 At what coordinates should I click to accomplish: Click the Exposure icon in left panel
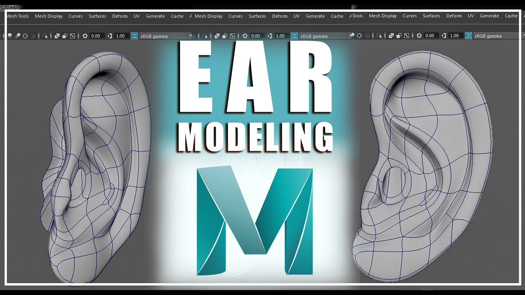tap(85, 36)
